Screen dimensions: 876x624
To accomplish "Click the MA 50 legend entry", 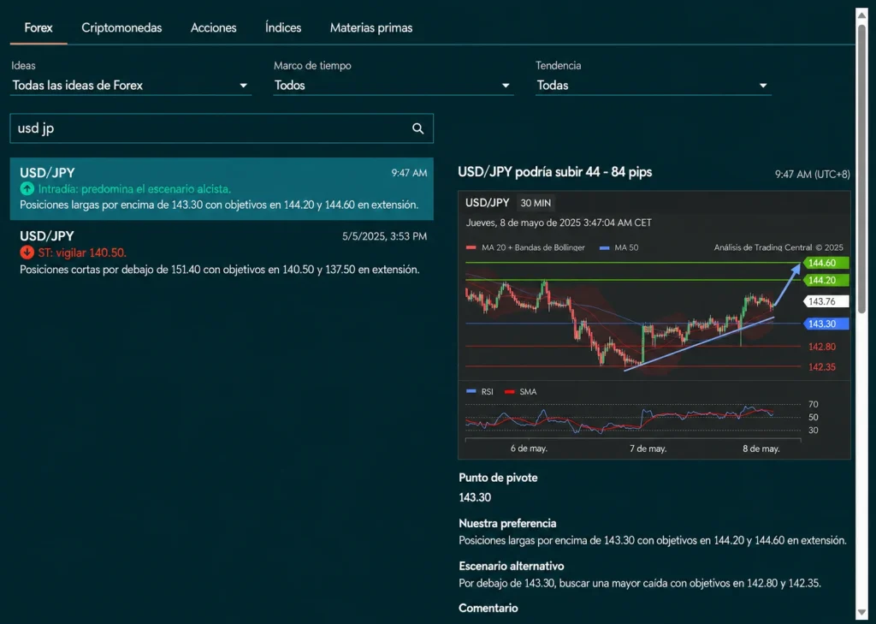I will (x=619, y=247).
